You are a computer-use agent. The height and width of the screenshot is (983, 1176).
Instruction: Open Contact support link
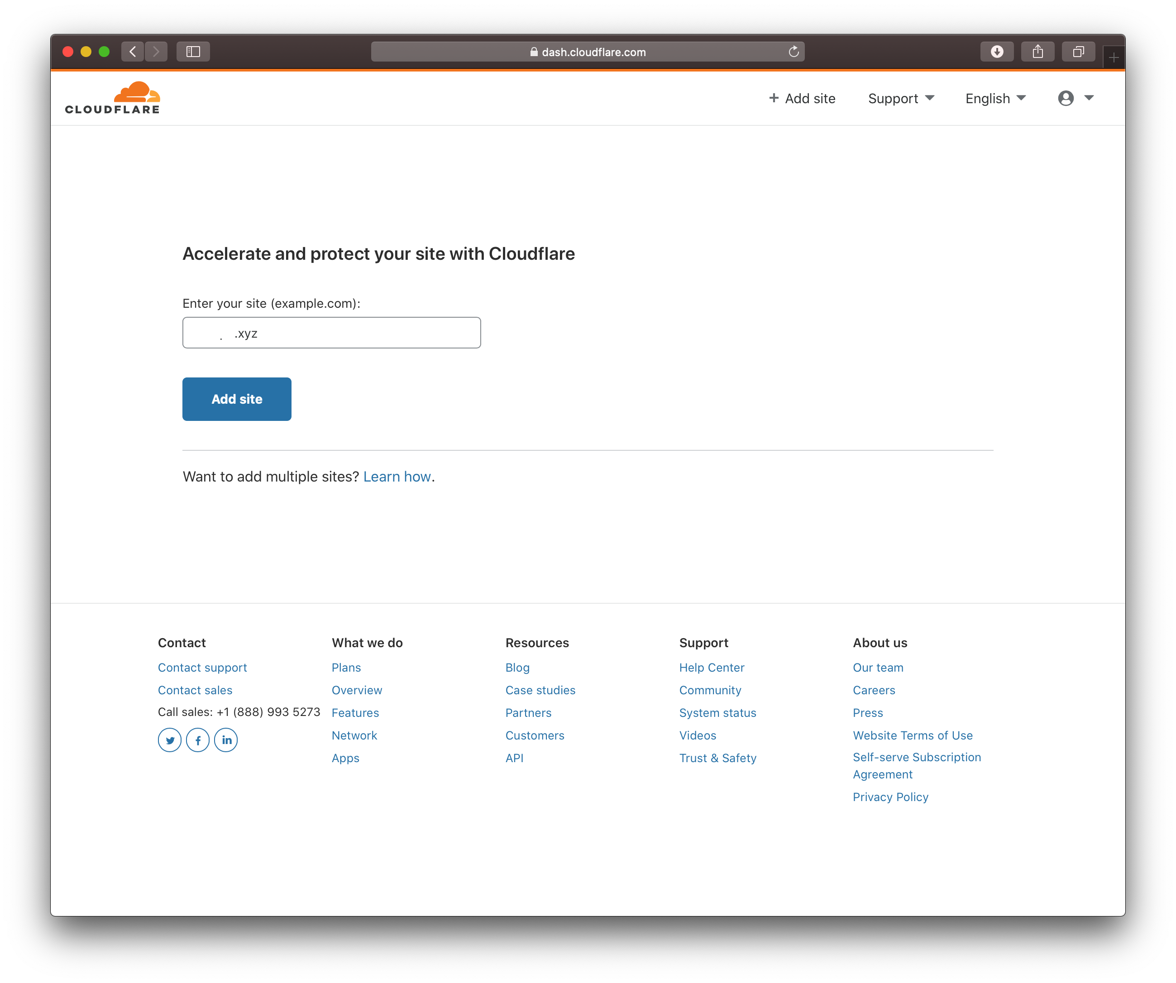[202, 667]
